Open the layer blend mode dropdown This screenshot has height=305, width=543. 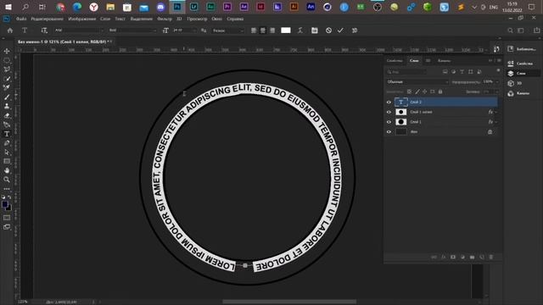417,82
